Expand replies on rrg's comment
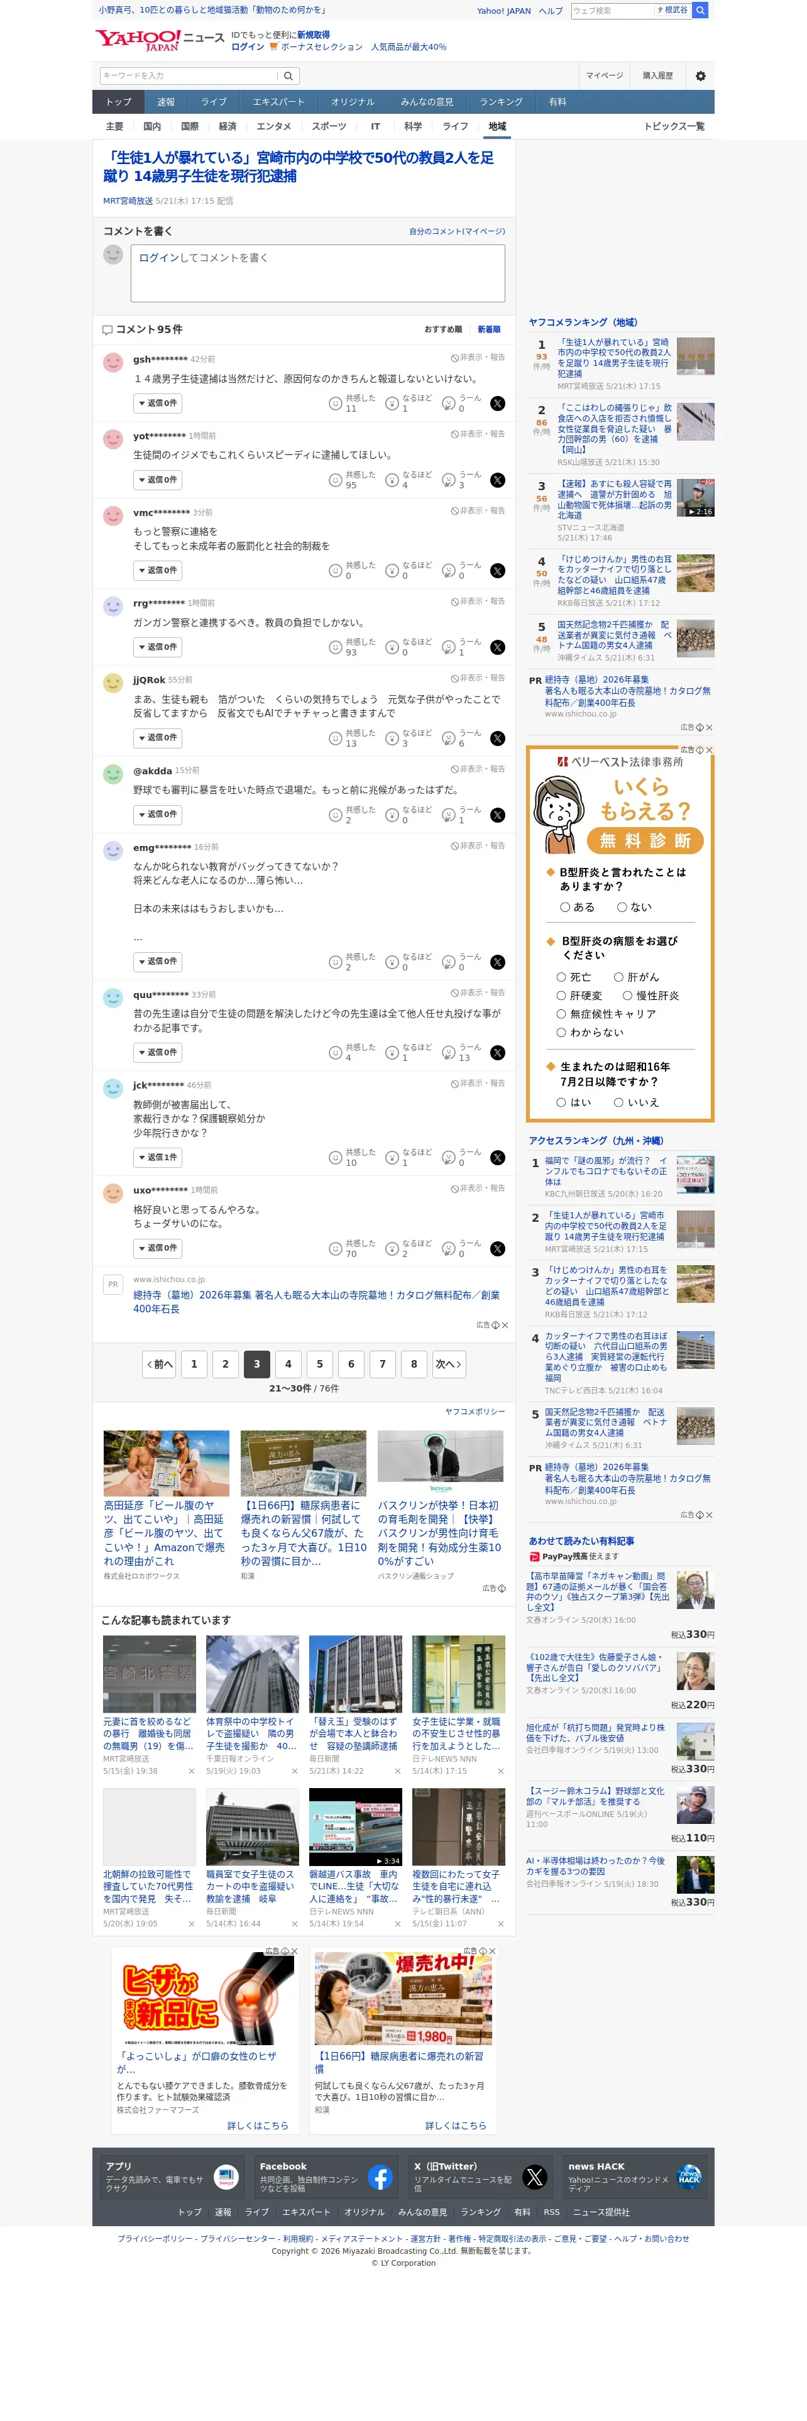 [x=158, y=647]
